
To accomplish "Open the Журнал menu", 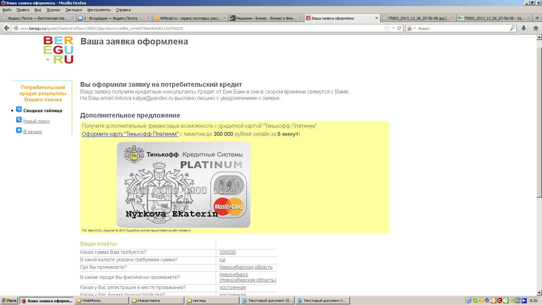I will click(53, 10).
